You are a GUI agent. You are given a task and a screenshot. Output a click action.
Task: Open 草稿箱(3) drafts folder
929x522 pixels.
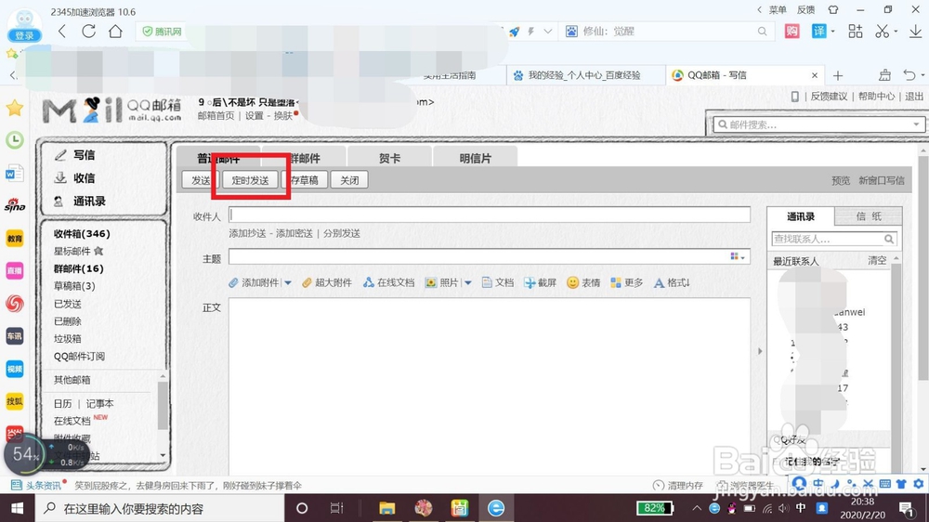point(74,286)
